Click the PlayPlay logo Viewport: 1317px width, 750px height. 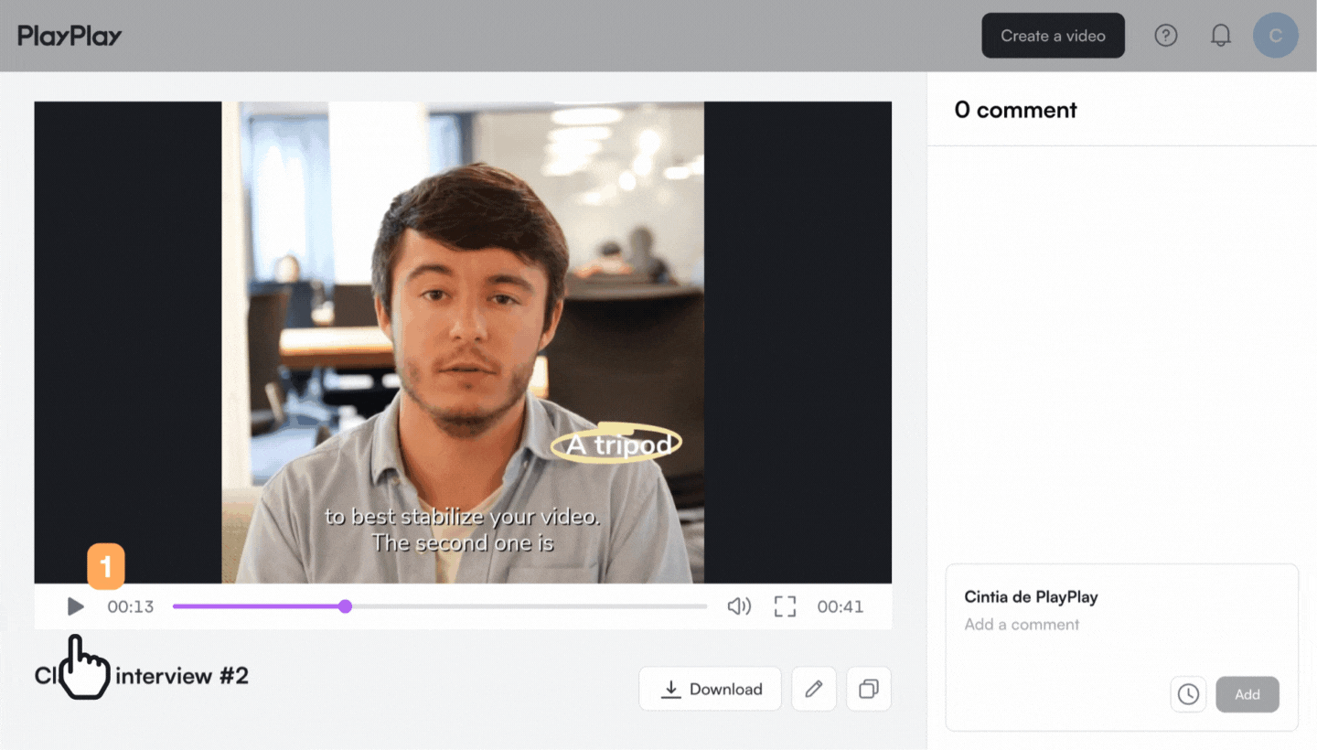pos(70,35)
